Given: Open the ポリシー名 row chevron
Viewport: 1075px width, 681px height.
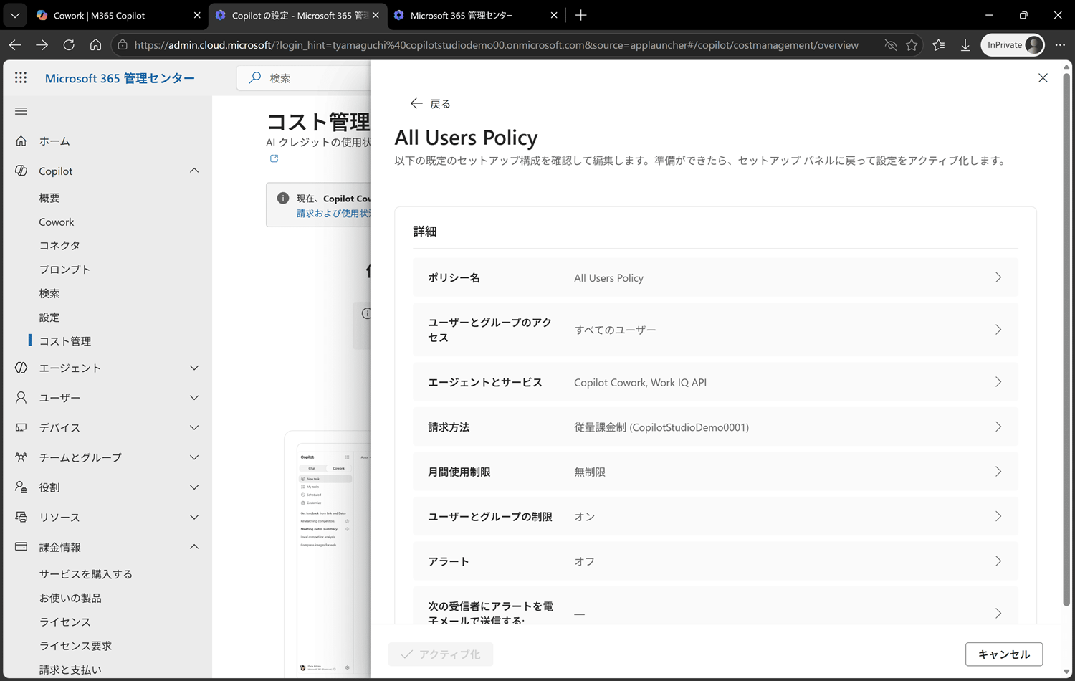Looking at the screenshot, I should 998,277.
